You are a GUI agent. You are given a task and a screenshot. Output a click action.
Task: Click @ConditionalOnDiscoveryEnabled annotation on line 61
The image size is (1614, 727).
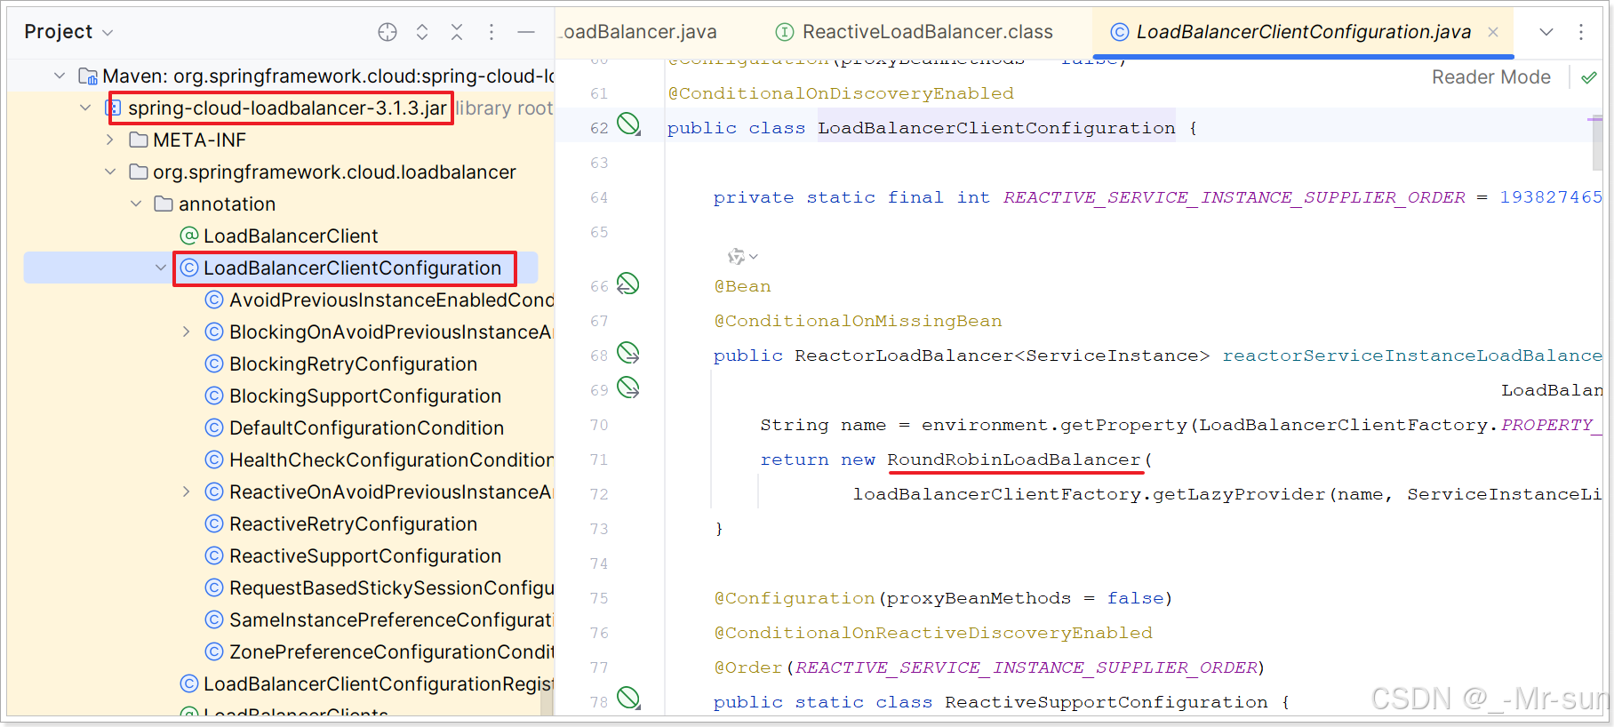[841, 93]
